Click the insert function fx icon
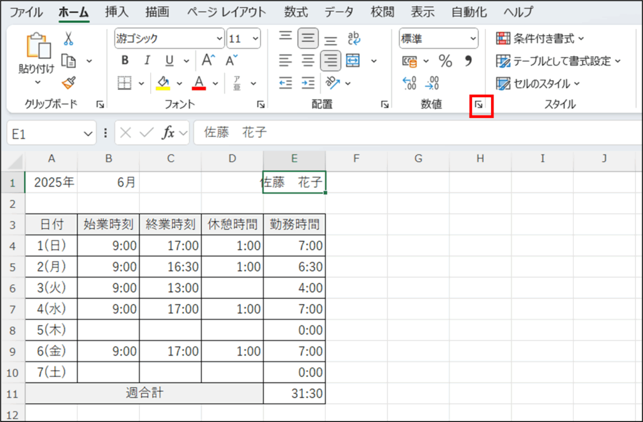 [168, 133]
